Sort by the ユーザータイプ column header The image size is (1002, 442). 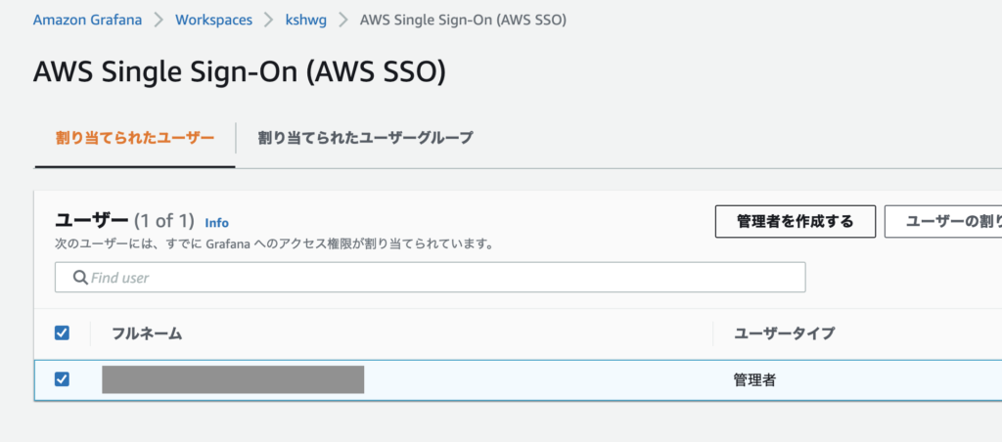[785, 333]
